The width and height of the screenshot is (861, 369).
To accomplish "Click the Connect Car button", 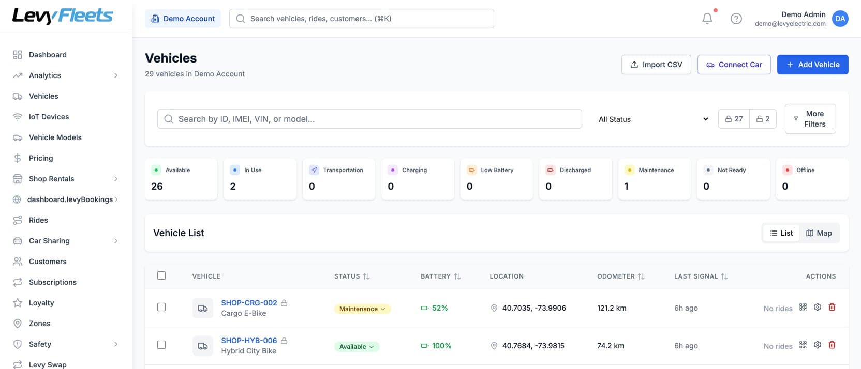I will pyautogui.click(x=734, y=65).
